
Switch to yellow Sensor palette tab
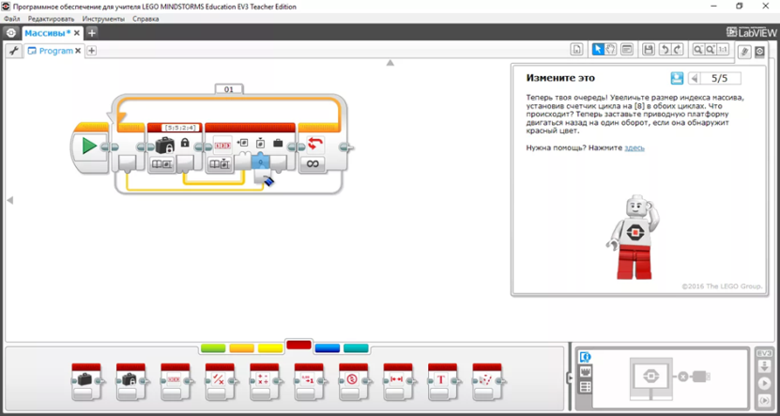pos(270,348)
